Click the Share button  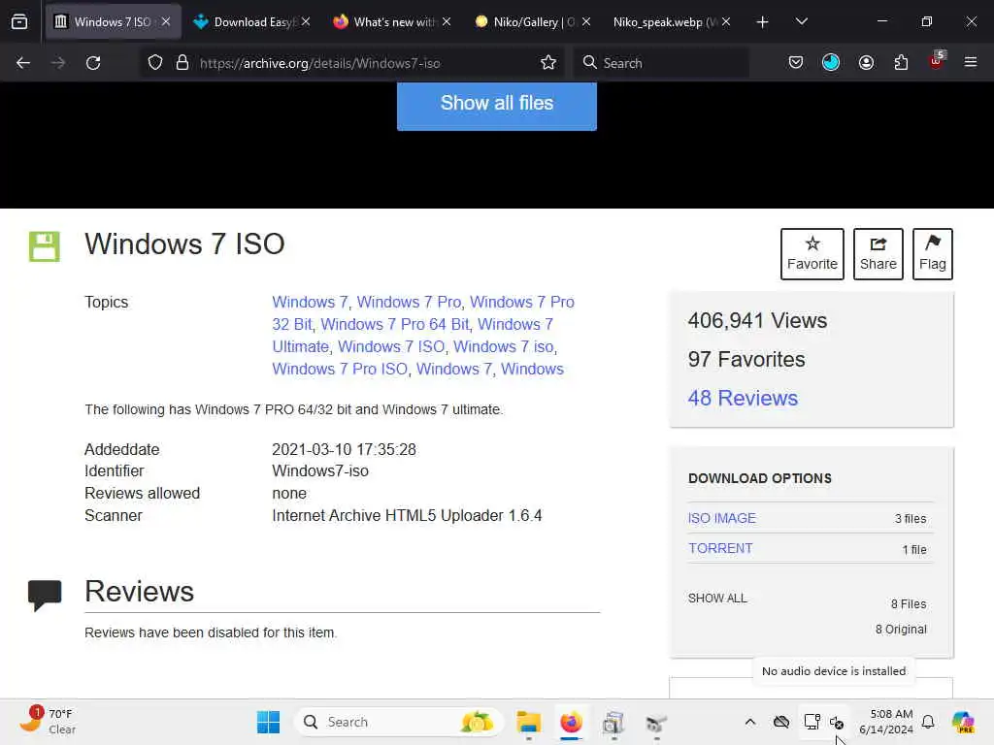[878, 254]
